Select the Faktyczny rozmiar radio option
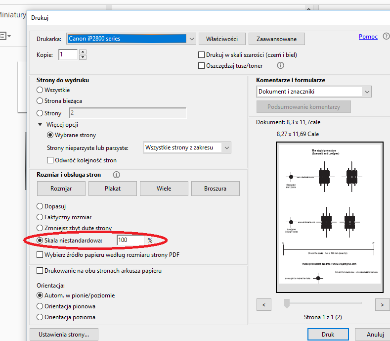390x341 pixels. tap(40, 217)
